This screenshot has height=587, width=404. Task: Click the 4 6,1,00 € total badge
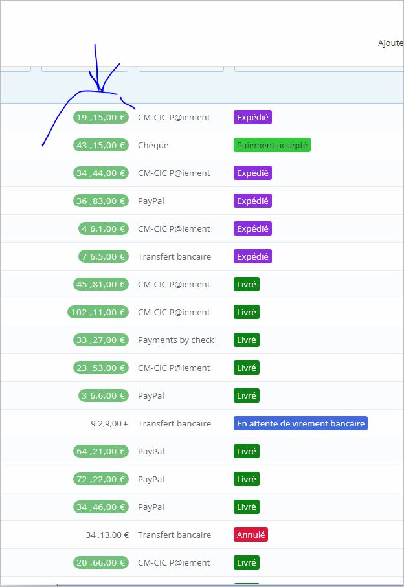[x=104, y=228]
